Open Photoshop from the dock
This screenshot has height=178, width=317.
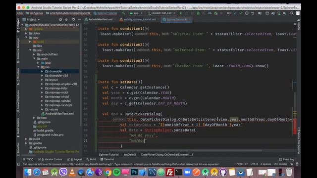pos(134,173)
